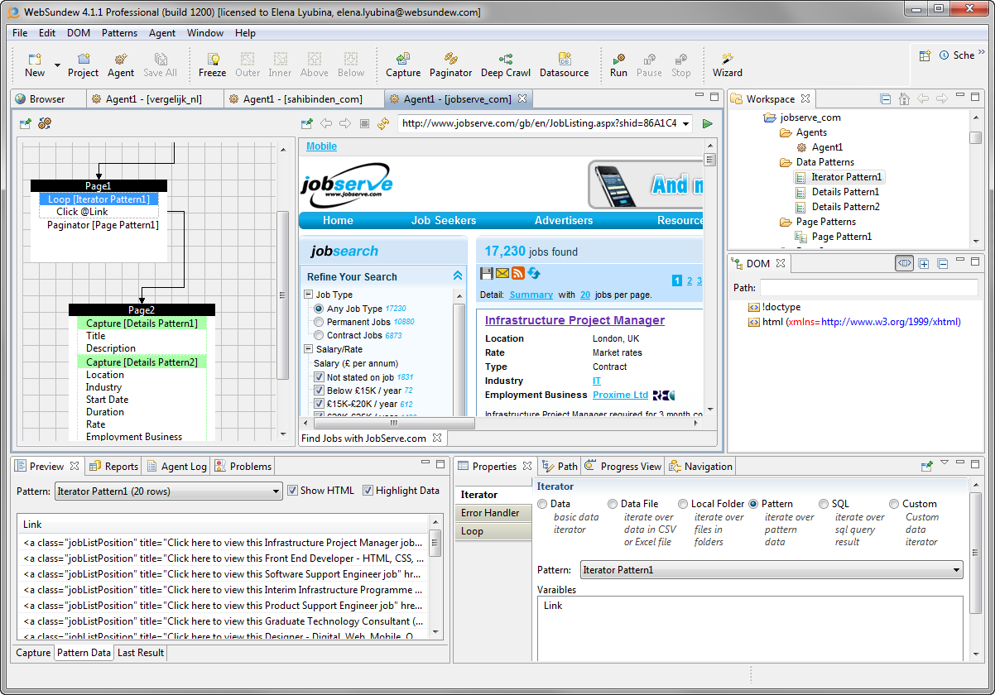The height and width of the screenshot is (695, 995).
Task: Switch to the Progress View tab
Action: 622,467
